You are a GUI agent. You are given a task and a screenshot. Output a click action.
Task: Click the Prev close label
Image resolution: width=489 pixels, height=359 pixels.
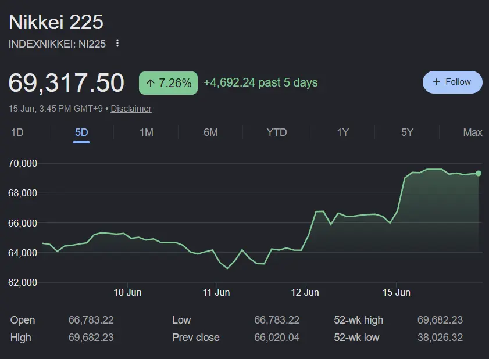pos(196,338)
